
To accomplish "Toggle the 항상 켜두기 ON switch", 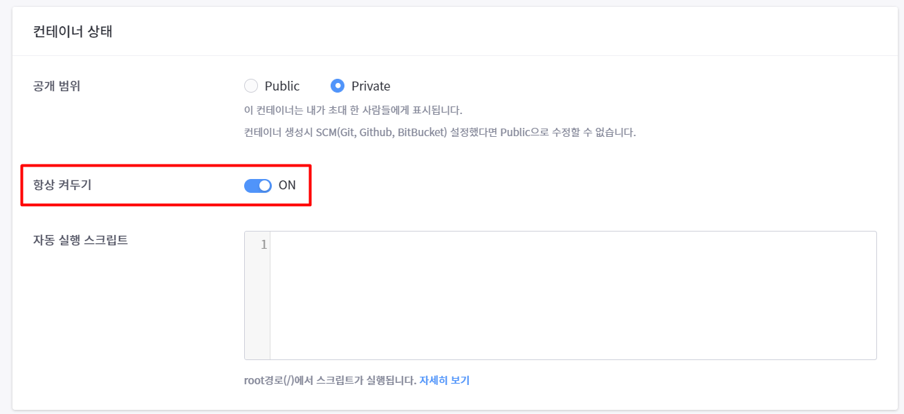I will tap(258, 185).
